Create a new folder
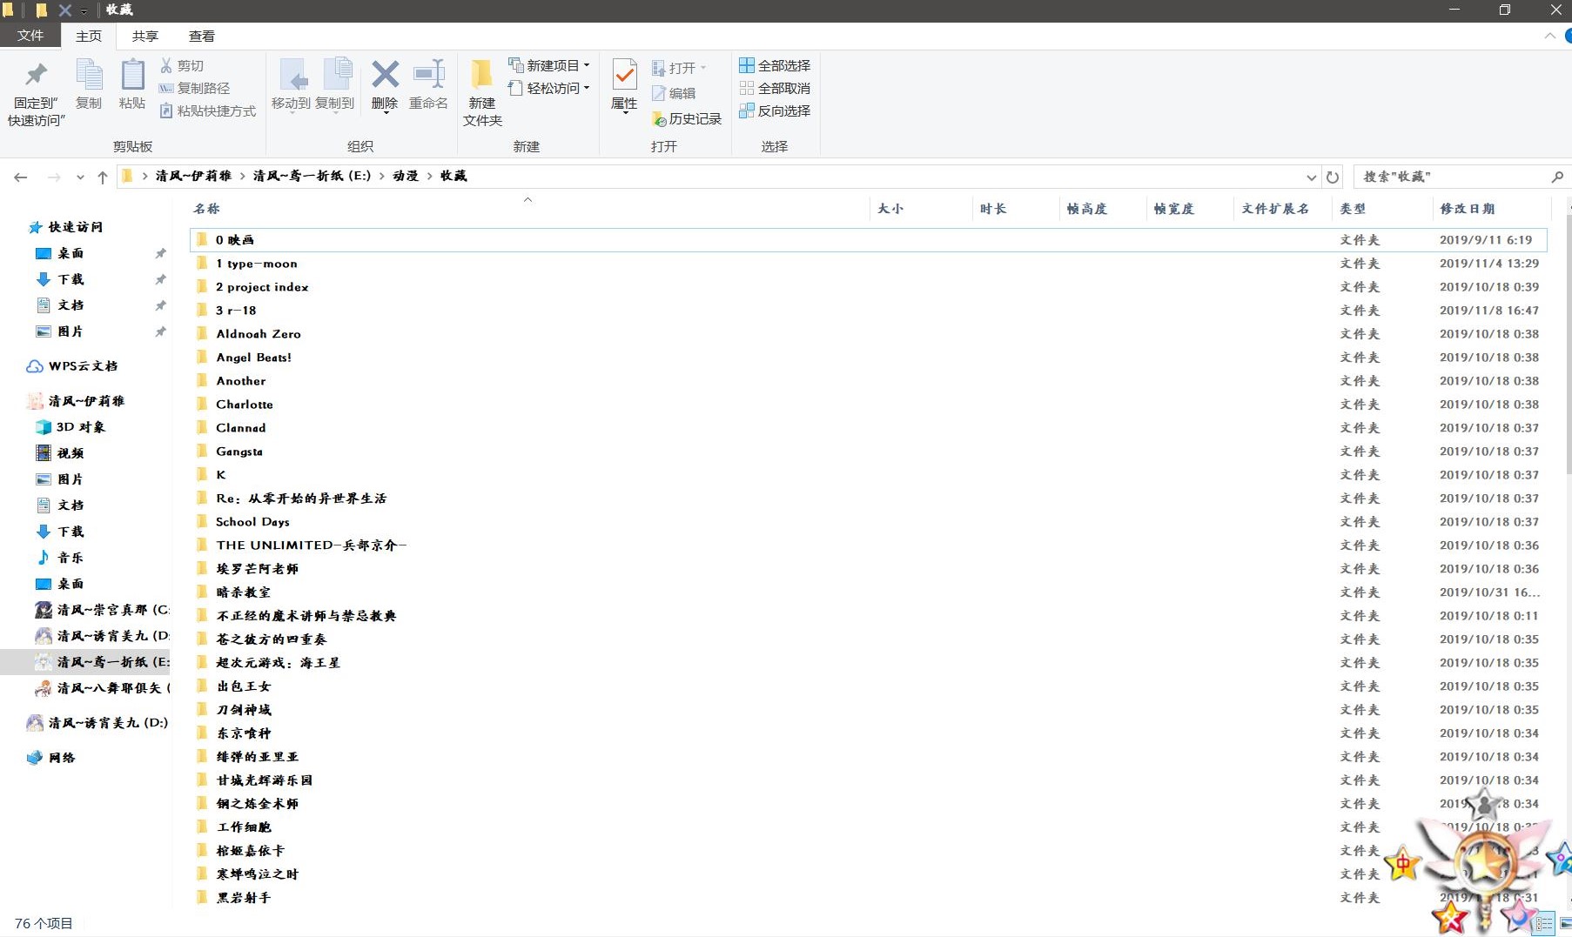Image resolution: width=1572 pixels, height=937 pixels. click(x=482, y=93)
